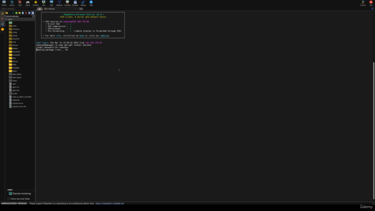Image resolution: width=375 pixels, height=211 pixels.
Task: Select the Music folder
Action: click(x=12, y=58)
